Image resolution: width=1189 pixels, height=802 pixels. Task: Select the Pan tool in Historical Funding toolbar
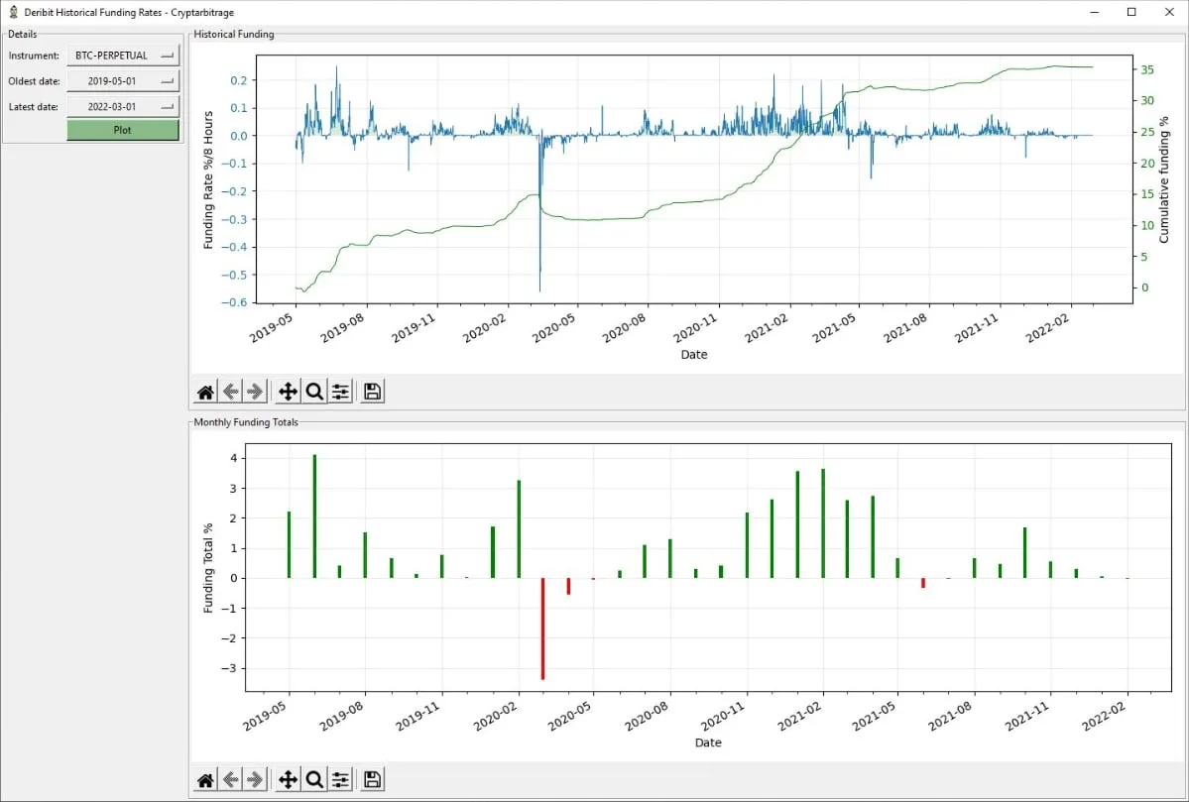289,392
